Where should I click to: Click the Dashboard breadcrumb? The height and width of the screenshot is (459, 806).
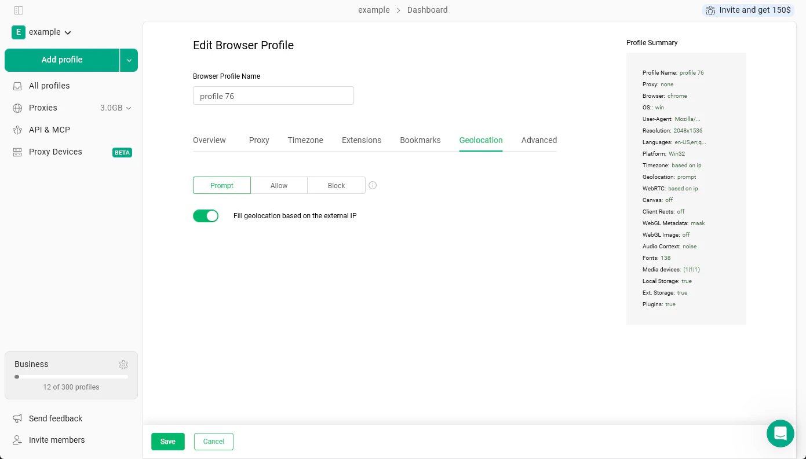tap(428, 10)
